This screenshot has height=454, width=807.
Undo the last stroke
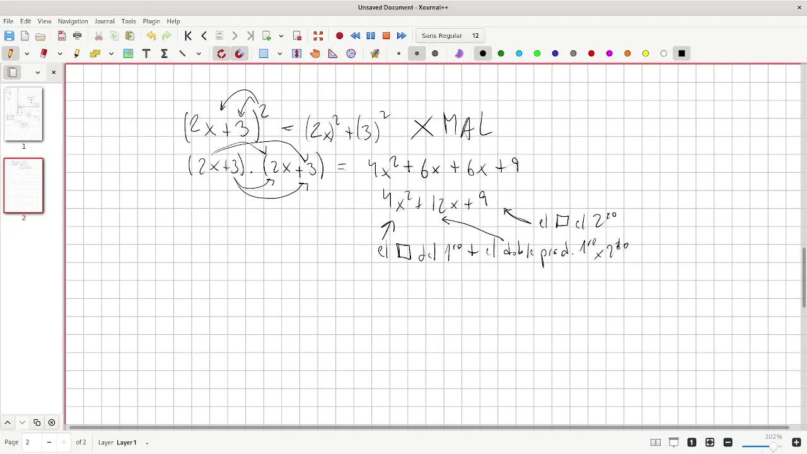click(151, 36)
